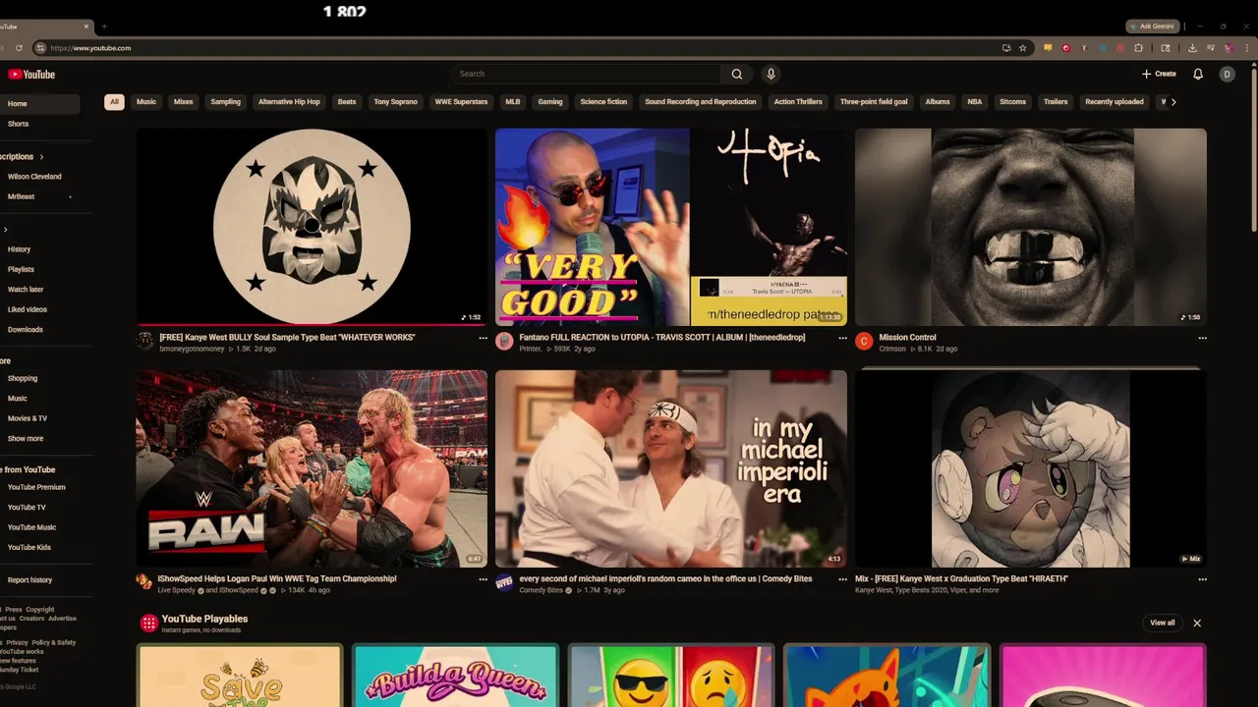1258x707 pixels.
Task: Start voice search with the microphone icon
Action: (x=771, y=74)
